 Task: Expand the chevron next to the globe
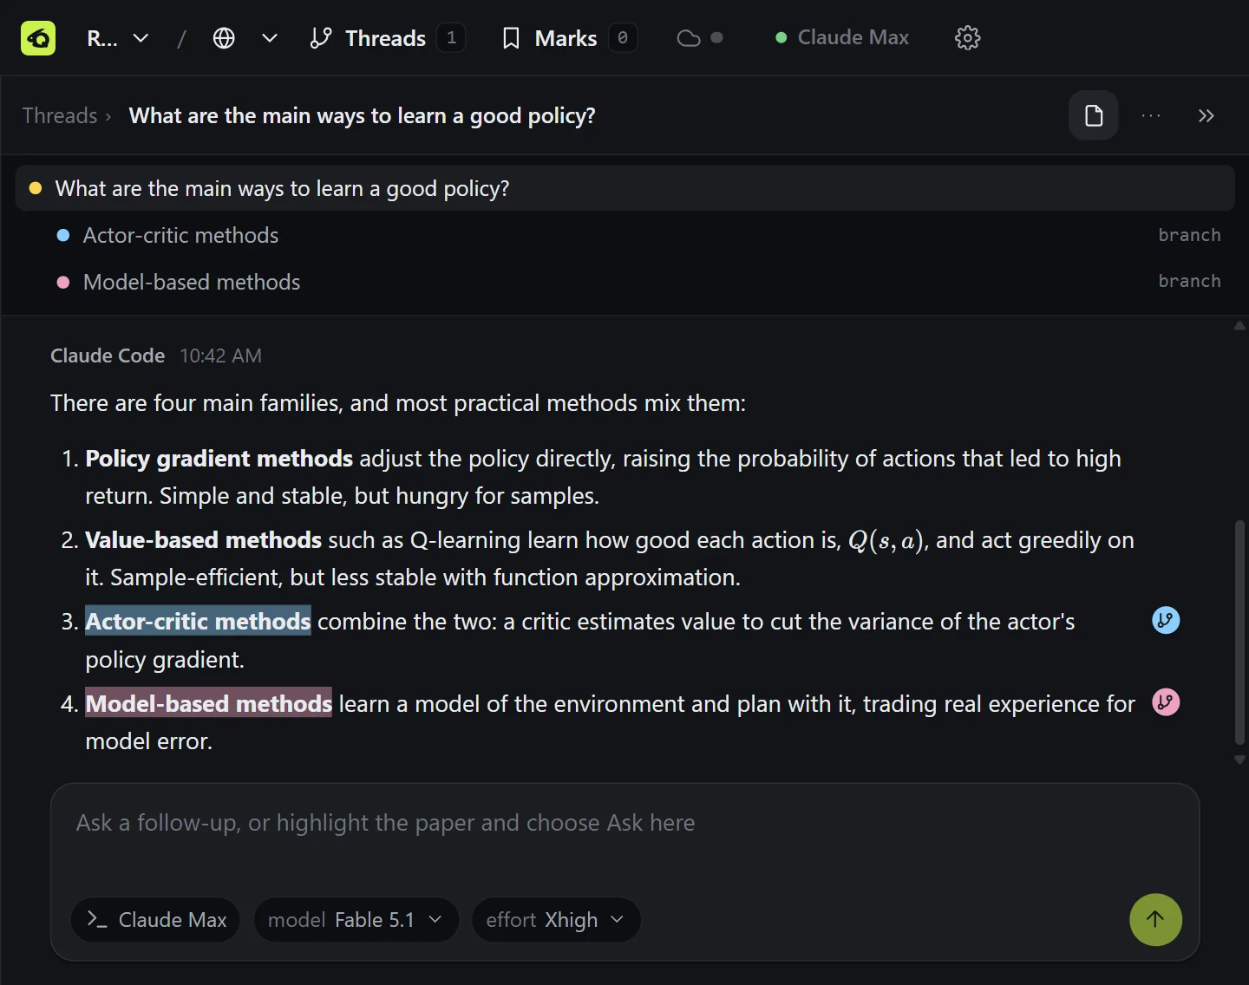270,38
